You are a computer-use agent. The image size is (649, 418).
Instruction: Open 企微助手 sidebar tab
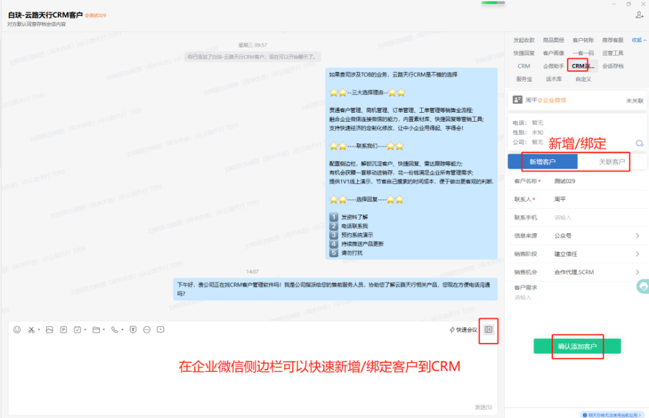554,65
